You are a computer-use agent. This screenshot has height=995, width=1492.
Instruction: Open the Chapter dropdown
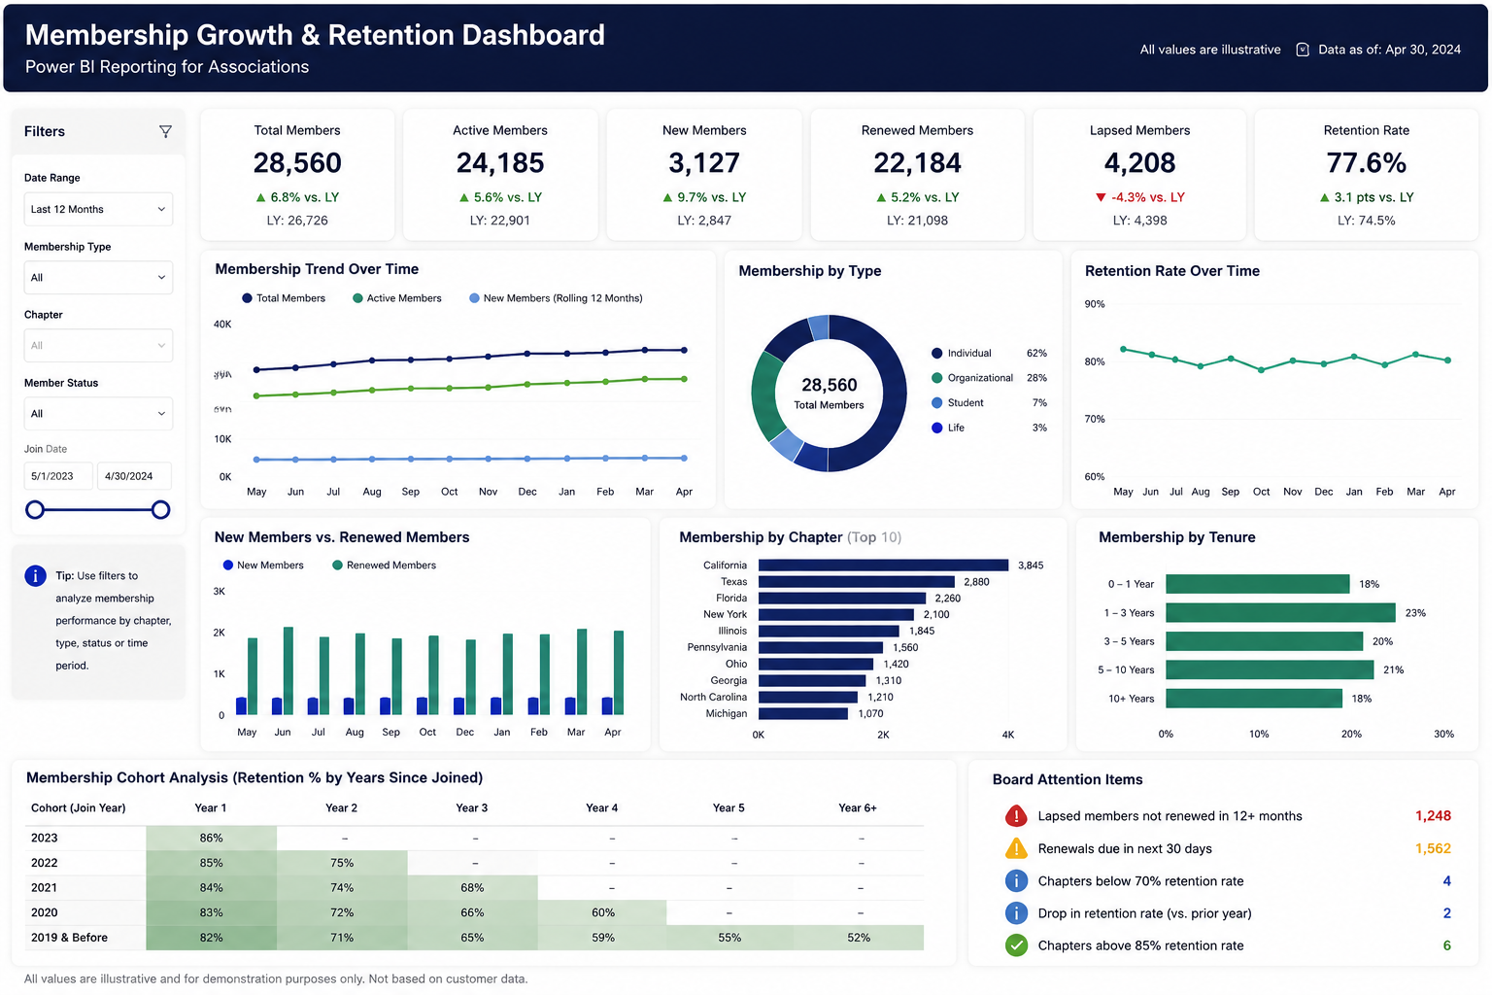pyautogui.click(x=98, y=345)
